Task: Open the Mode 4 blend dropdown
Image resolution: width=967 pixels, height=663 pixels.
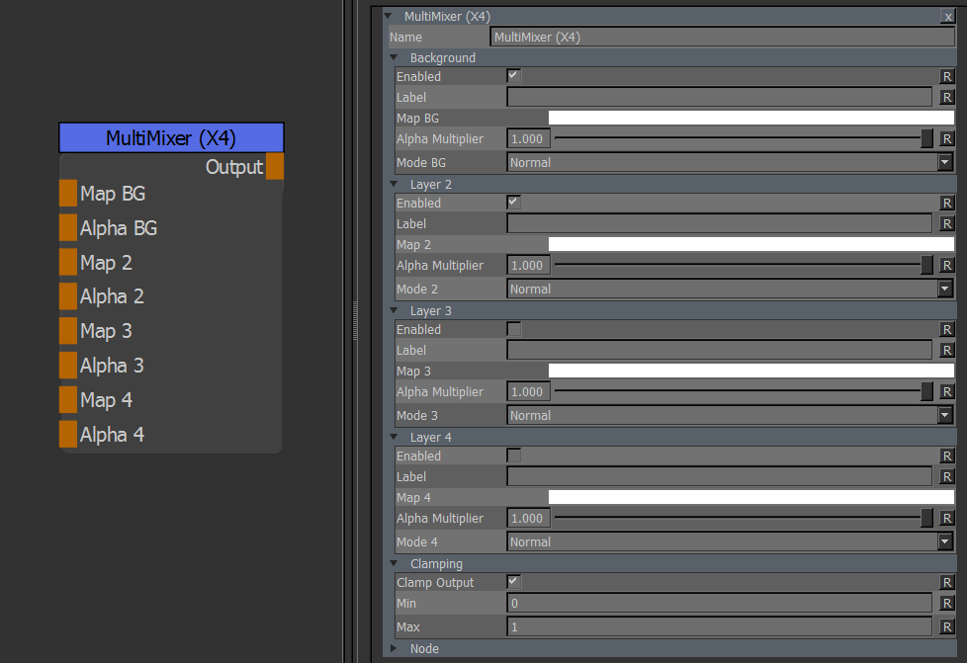Action: 729,542
